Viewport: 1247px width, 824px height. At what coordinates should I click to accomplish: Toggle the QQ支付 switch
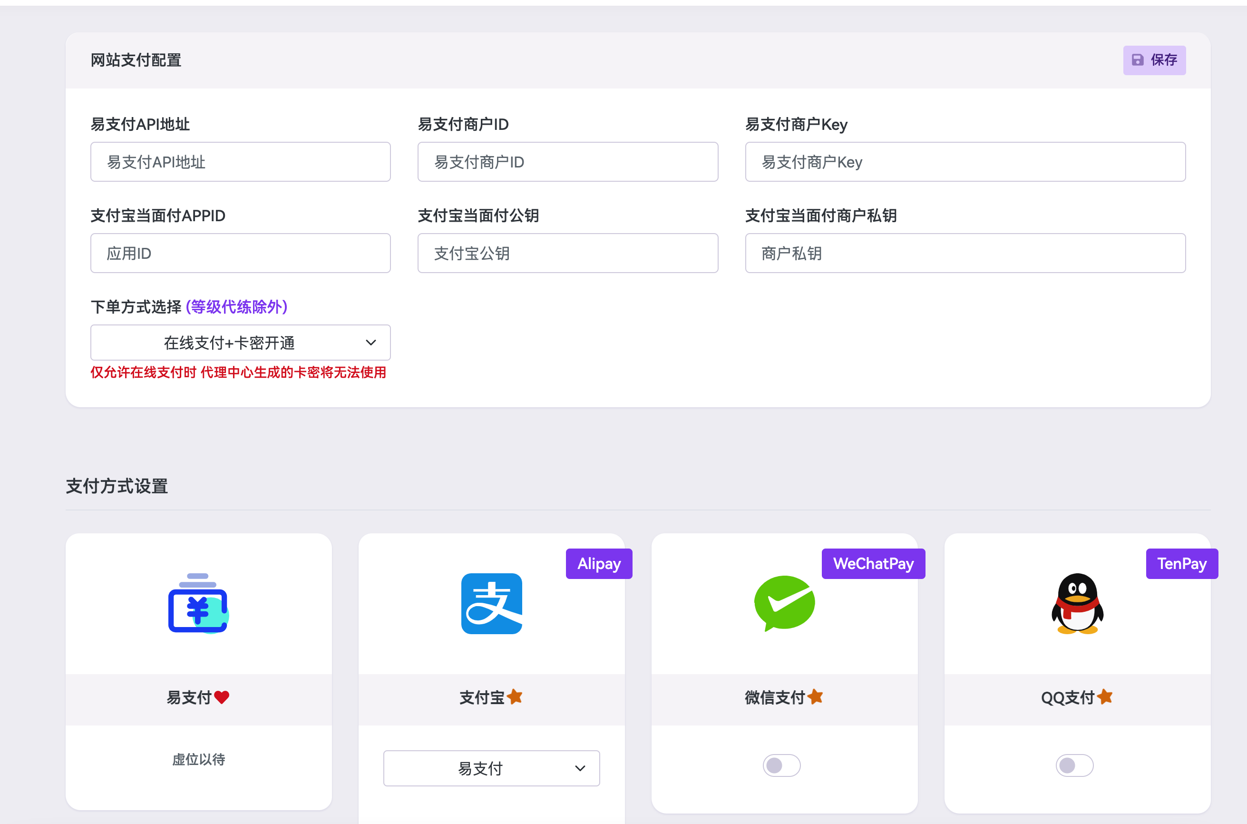click(x=1074, y=765)
